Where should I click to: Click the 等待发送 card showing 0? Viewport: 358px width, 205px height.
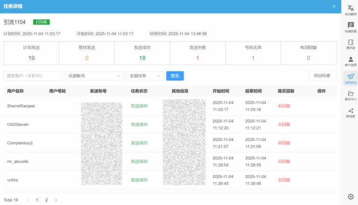pos(87,53)
